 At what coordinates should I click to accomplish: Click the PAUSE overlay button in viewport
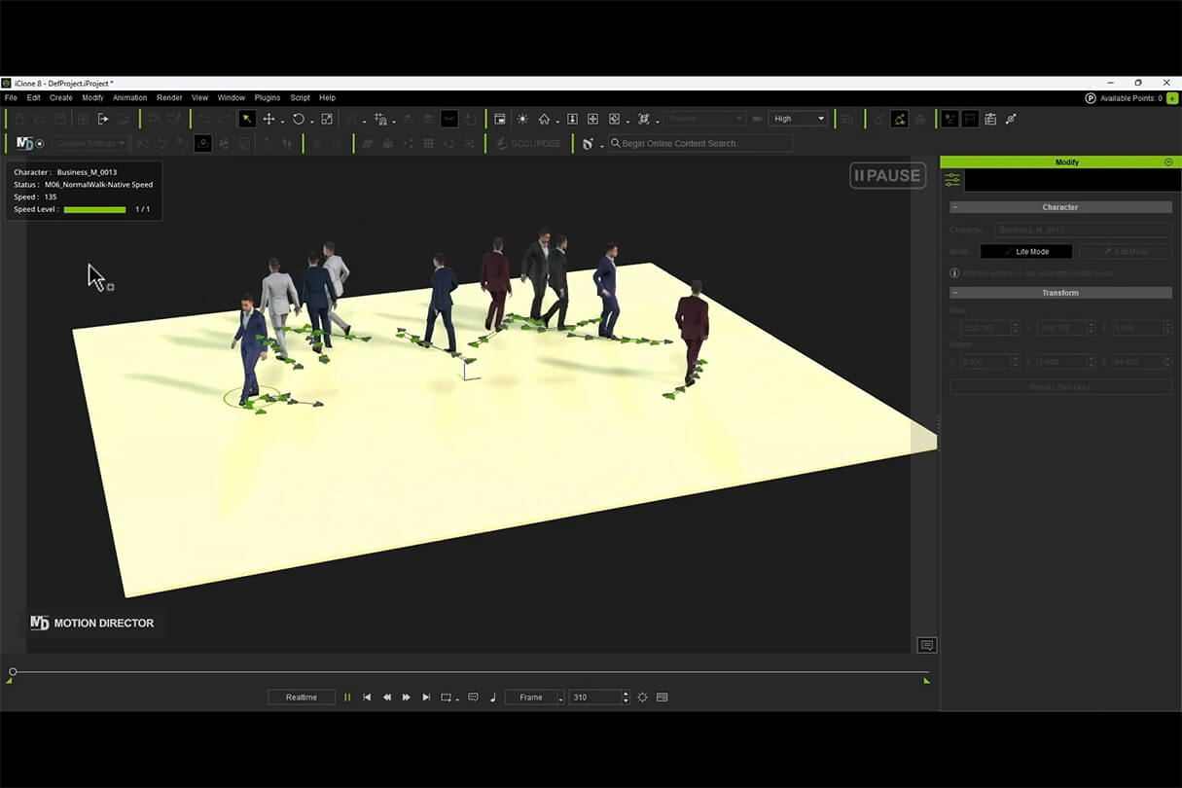[x=887, y=176]
